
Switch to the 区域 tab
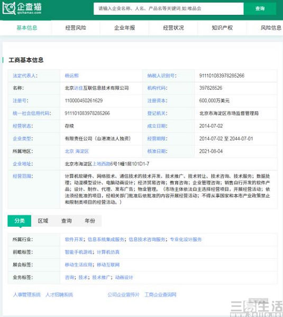[x=43, y=221]
